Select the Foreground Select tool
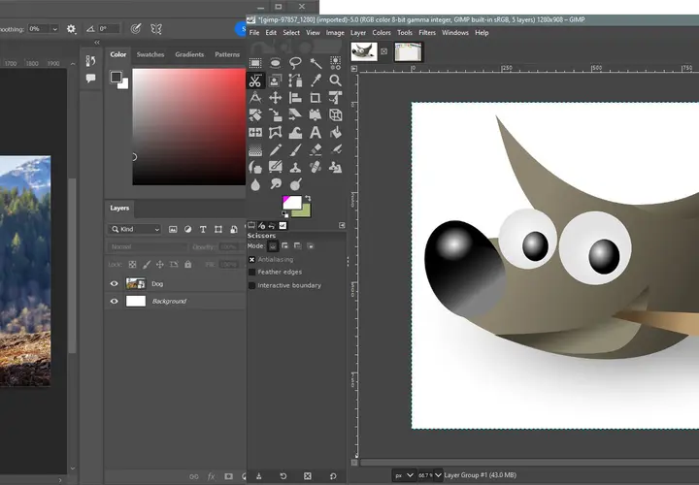699x485 pixels. (275, 81)
